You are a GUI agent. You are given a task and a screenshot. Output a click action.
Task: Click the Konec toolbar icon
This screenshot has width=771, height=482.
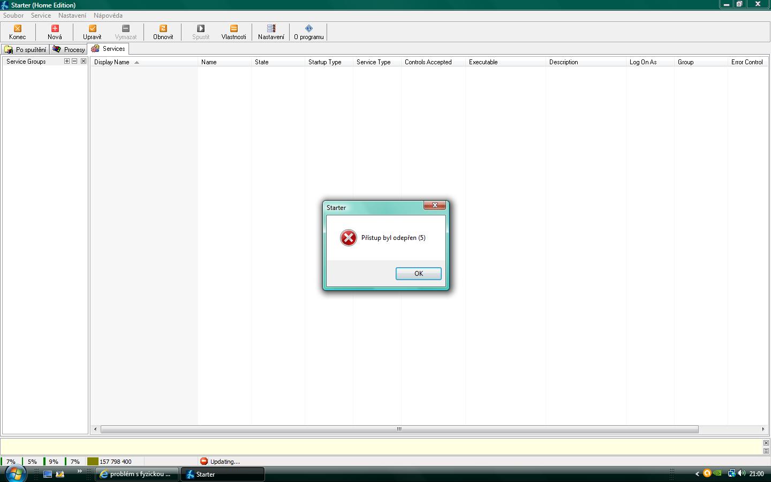point(17,28)
